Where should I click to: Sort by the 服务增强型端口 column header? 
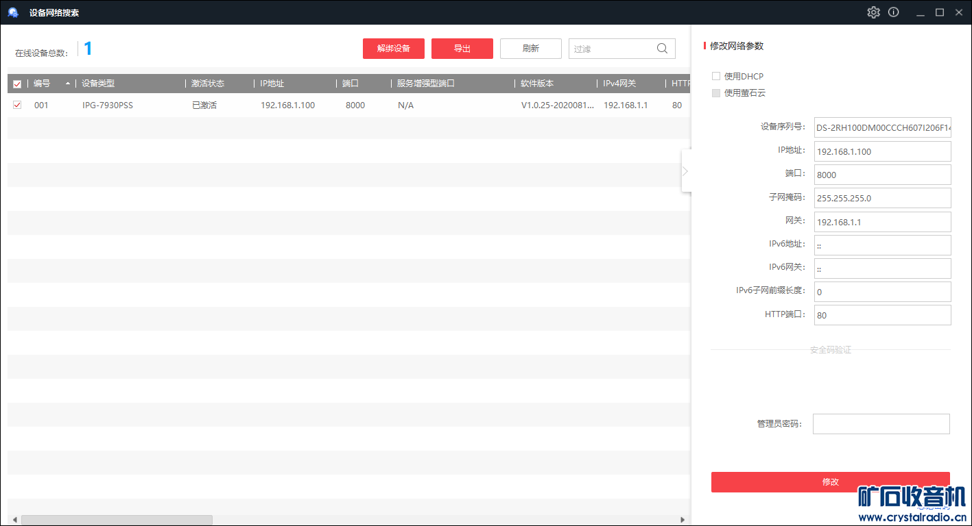[426, 84]
